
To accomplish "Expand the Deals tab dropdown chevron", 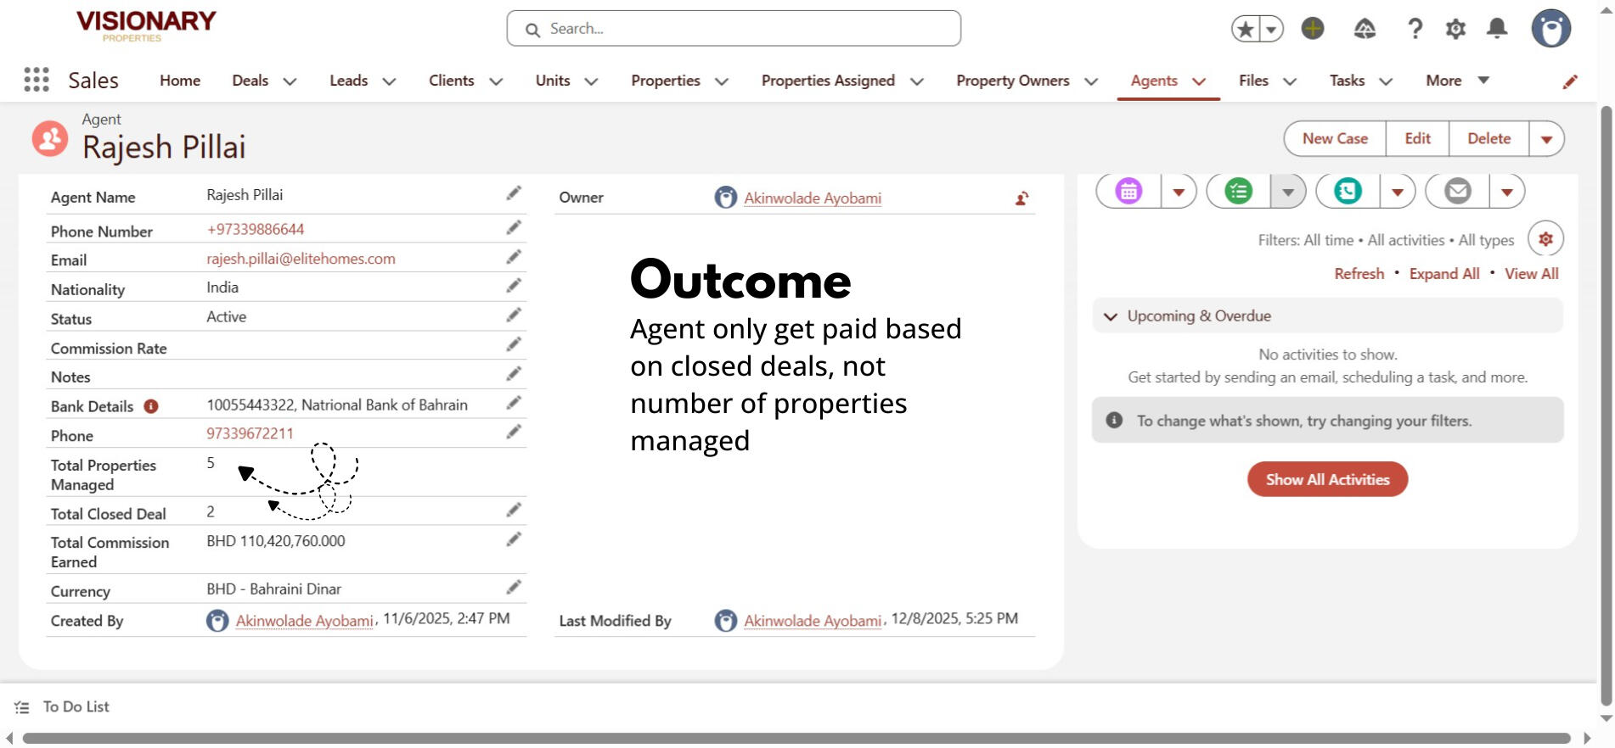I will [290, 81].
